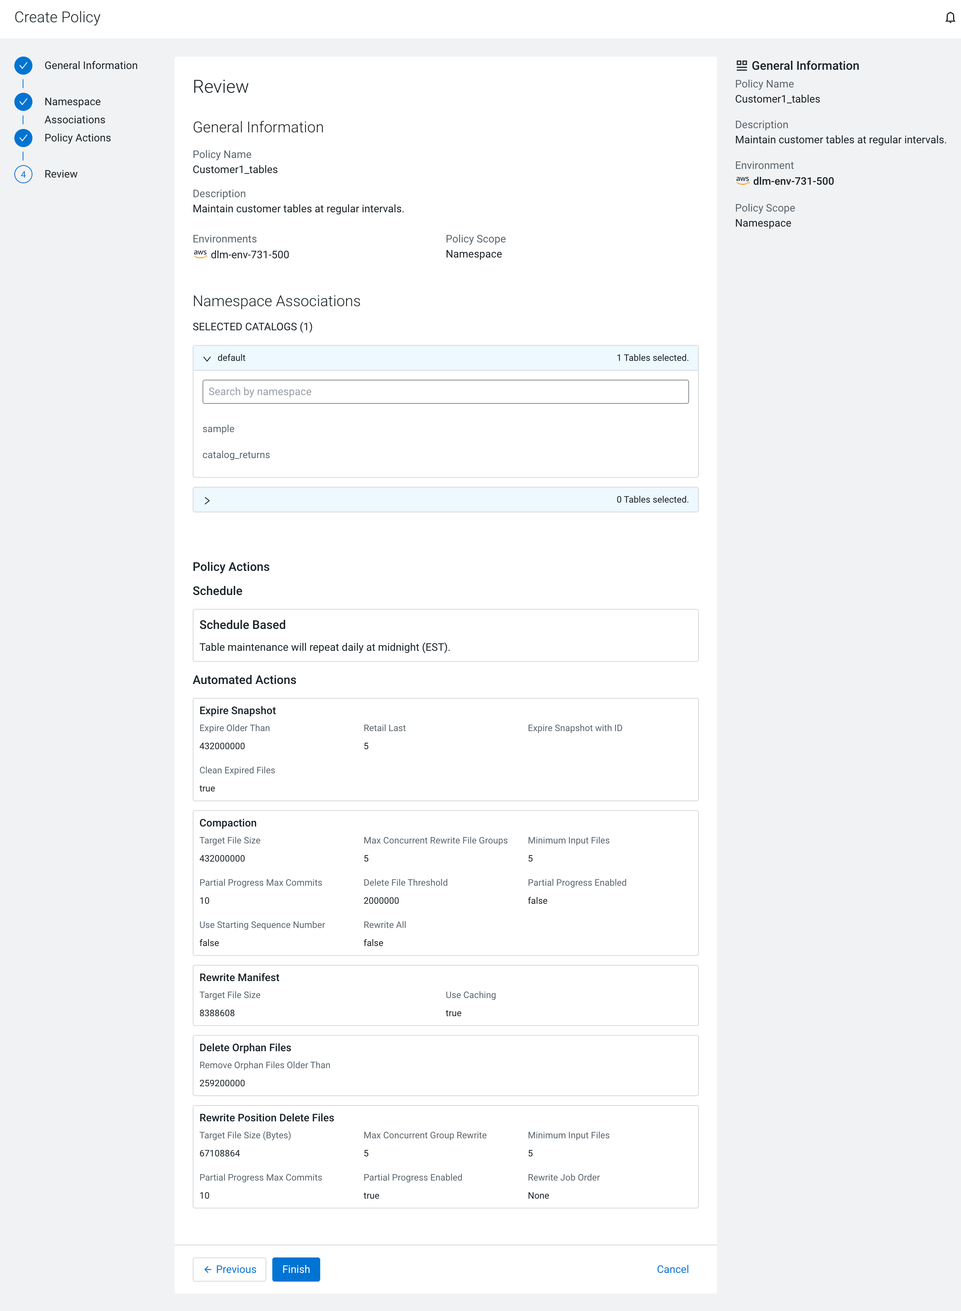Click the 1 Tables selected label

click(652, 358)
